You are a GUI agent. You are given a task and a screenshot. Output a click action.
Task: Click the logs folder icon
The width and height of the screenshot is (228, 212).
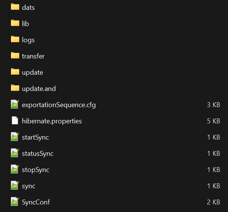coord(15,40)
